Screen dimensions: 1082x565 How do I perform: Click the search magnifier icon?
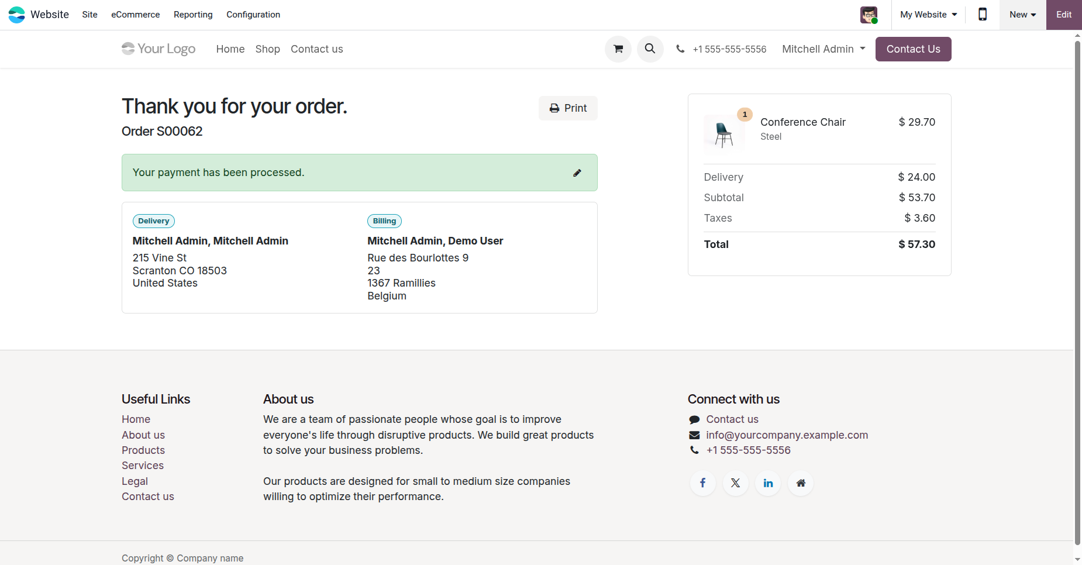click(x=650, y=49)
